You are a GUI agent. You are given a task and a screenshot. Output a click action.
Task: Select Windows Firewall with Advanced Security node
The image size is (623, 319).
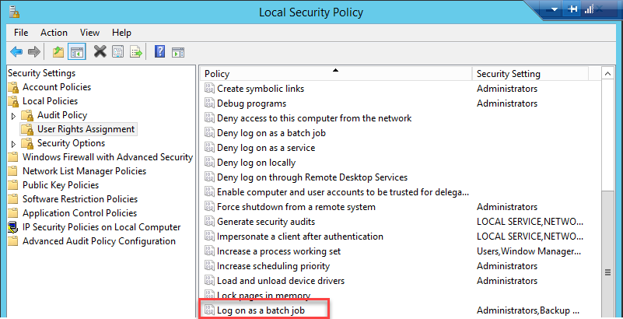coord(107,157)
